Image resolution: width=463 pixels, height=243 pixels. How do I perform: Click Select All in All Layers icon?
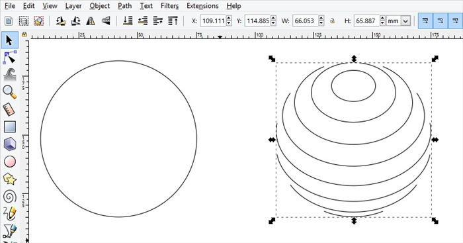pyautogui.click(x=24, y=21)
